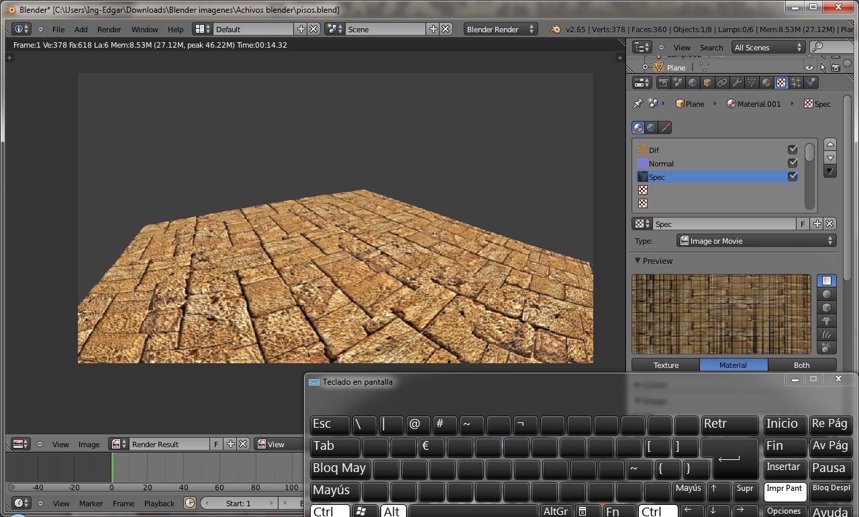Screen dimensions: 859x517
Task: Click the texture slot list scrollbar
Action: click(810, 153)
